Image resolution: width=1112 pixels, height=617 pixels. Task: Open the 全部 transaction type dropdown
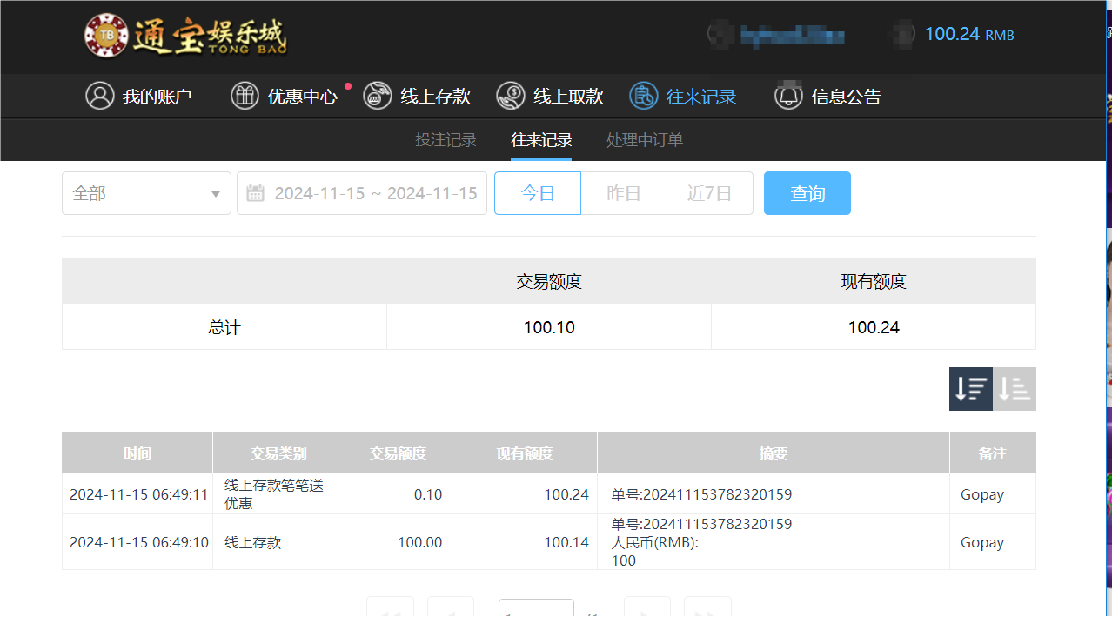[145, 192]
